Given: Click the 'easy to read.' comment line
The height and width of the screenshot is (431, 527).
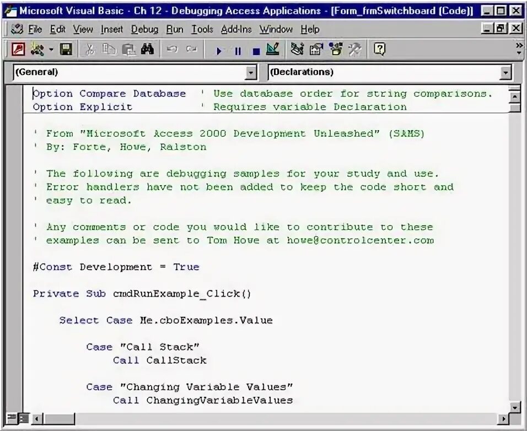Looking at the screenshot, I should [83, 201].
